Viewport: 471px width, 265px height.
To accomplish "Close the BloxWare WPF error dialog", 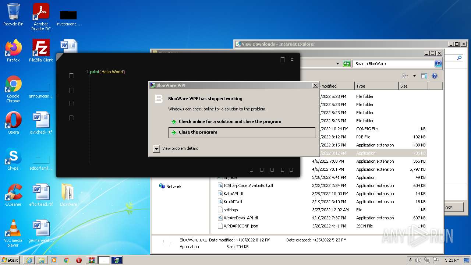I will [x=315, y=85].
